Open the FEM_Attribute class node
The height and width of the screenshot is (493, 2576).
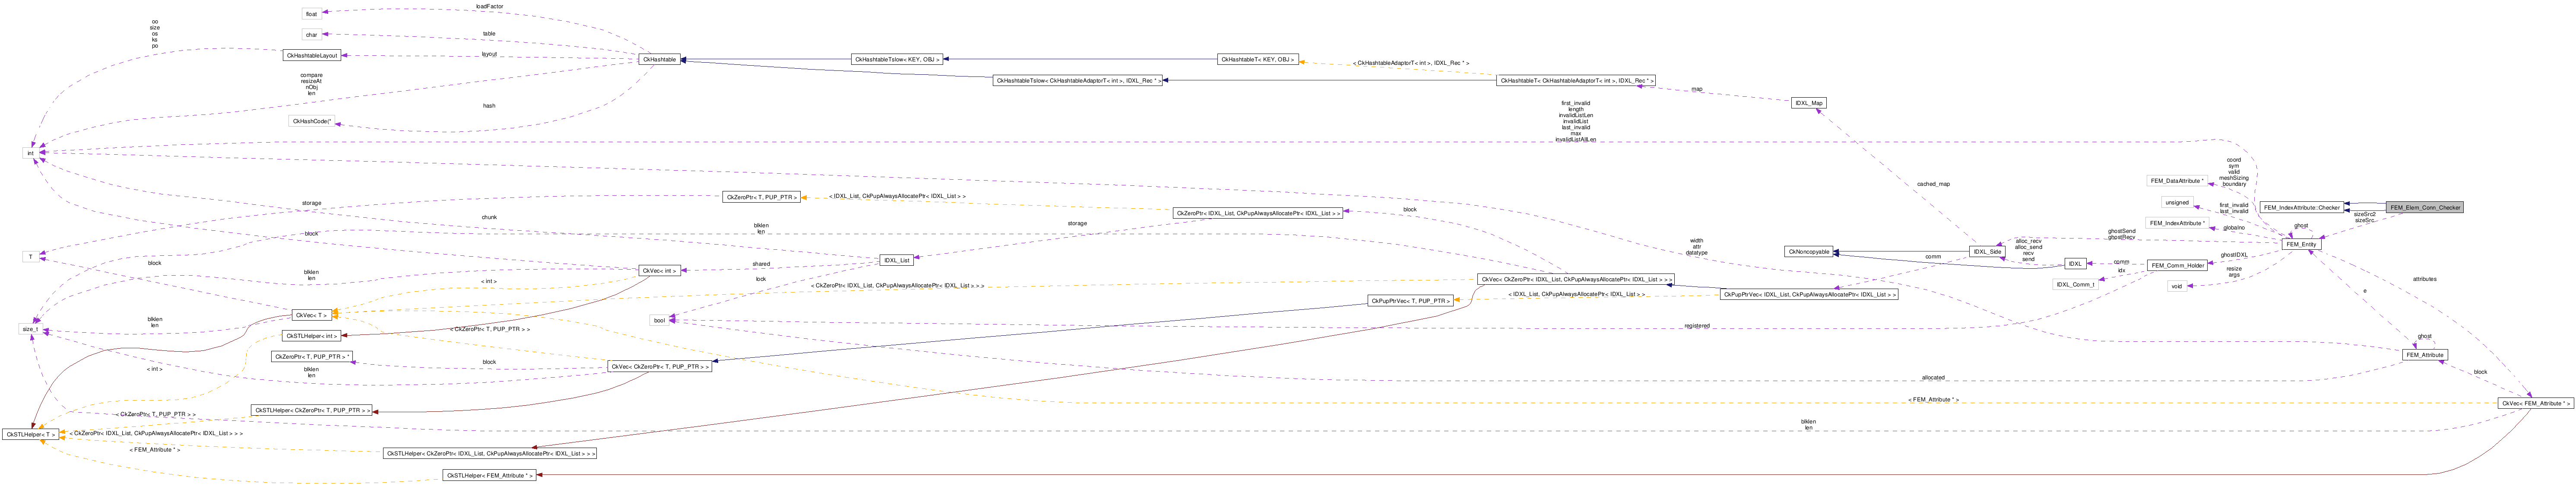2424,355
